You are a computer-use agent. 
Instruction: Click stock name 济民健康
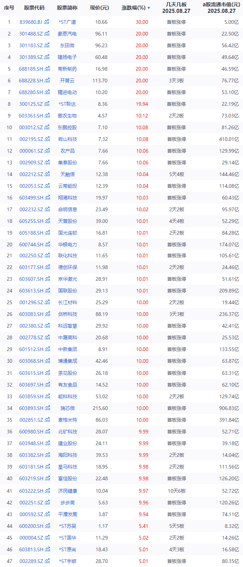67,490
